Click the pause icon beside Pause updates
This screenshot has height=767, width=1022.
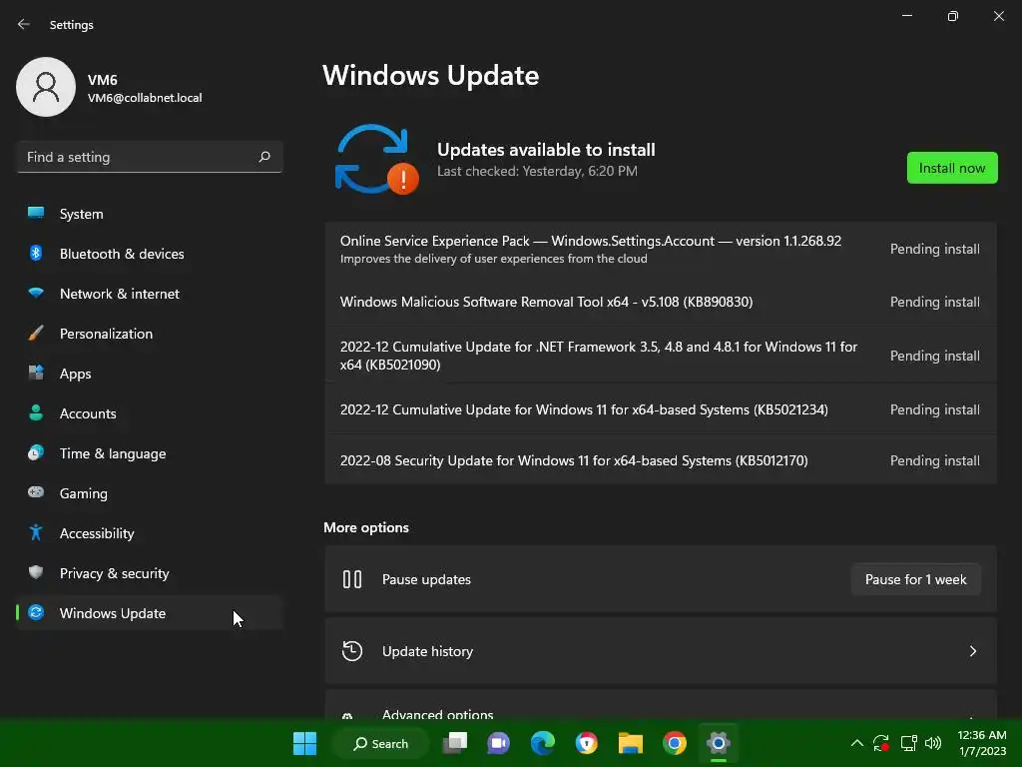pyautogui.click(x=352, y=579)
